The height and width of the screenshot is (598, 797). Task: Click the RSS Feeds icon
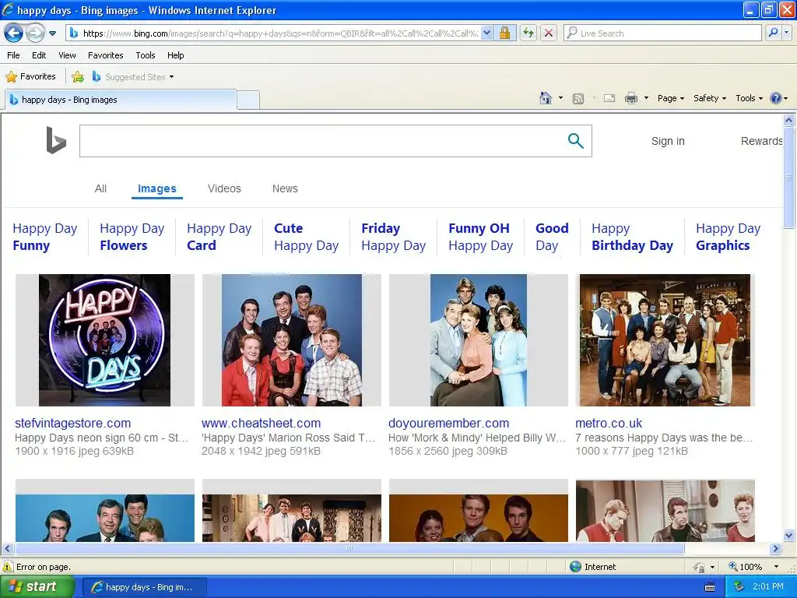578,99
